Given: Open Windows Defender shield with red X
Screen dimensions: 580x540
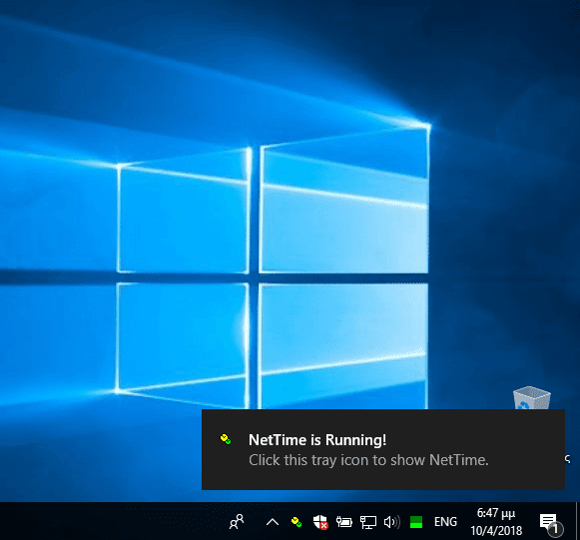Looking at the screenshot, I should pyautogui.click(x=320, y=522).
